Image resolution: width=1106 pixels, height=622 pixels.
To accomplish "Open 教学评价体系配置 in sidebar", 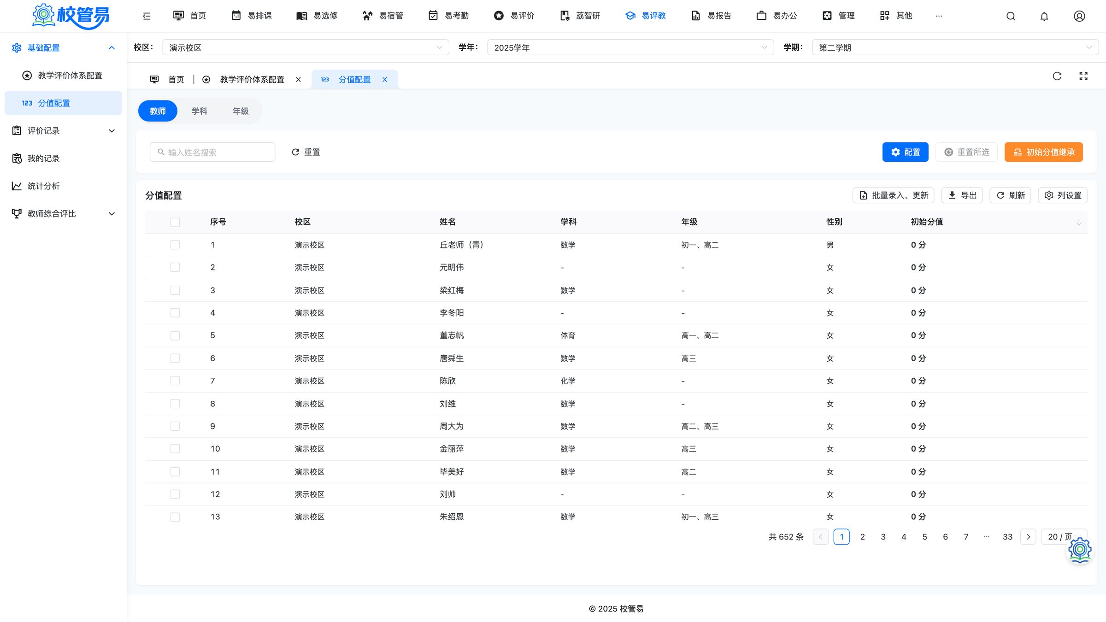I will tap(63, 76).
